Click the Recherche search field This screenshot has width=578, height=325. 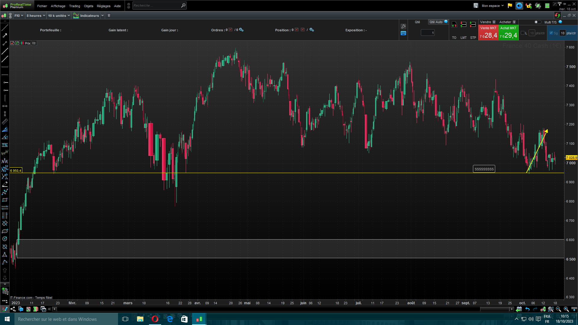[x=157, y=6]
